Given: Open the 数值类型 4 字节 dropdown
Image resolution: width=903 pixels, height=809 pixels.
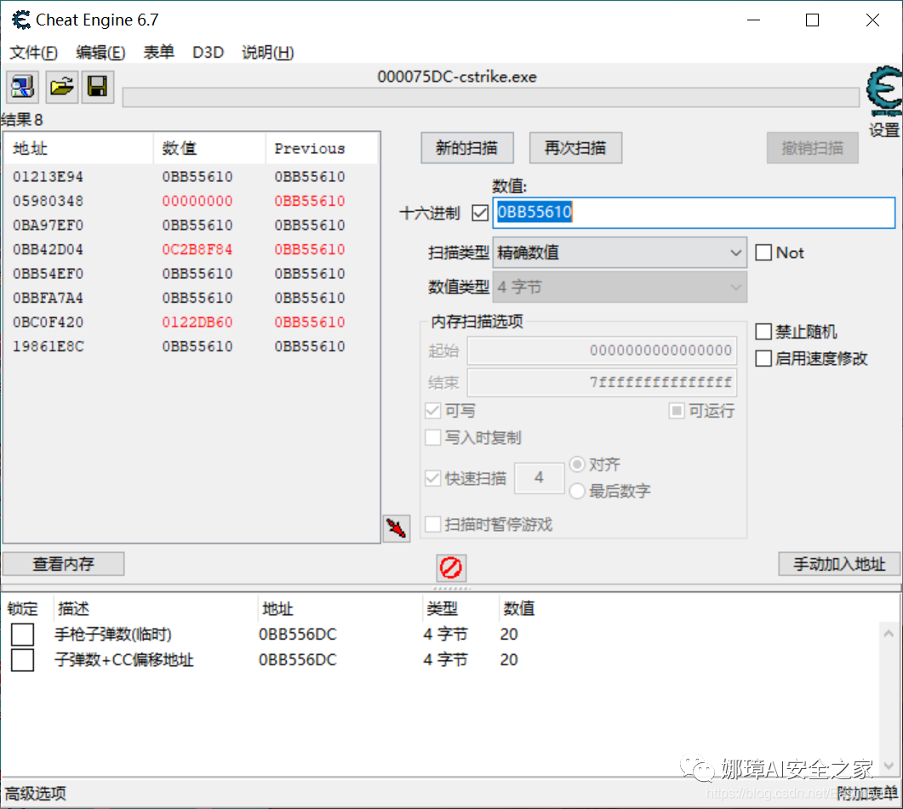Looking at the screenshot, I should pyautogui.click(x=620, y=287).
